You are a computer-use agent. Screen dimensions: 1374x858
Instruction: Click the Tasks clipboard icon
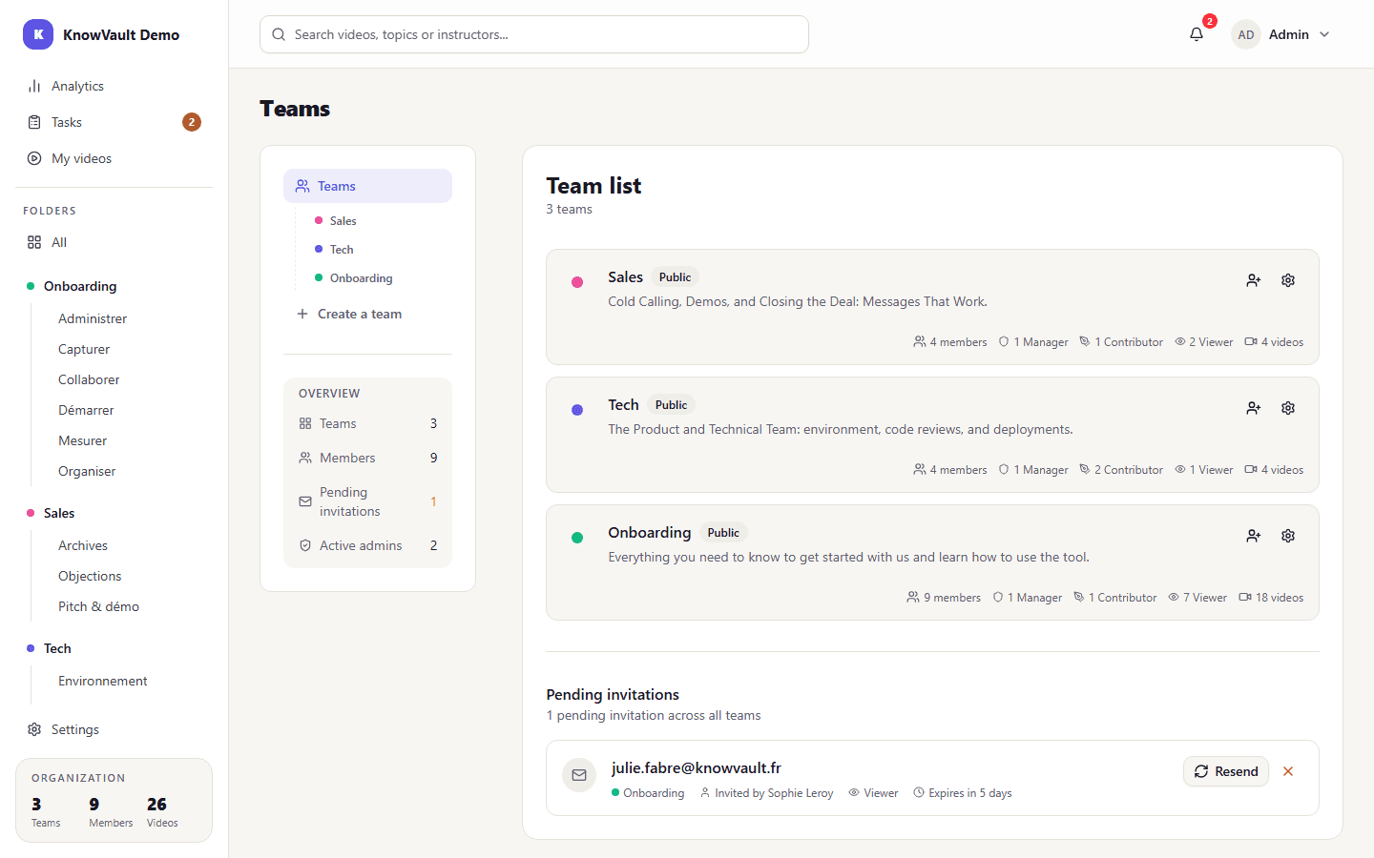pos(34,122)
